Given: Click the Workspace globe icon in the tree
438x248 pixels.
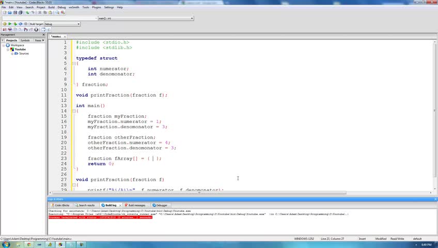Looking at the screenshot, I should (x=8, y=45).
